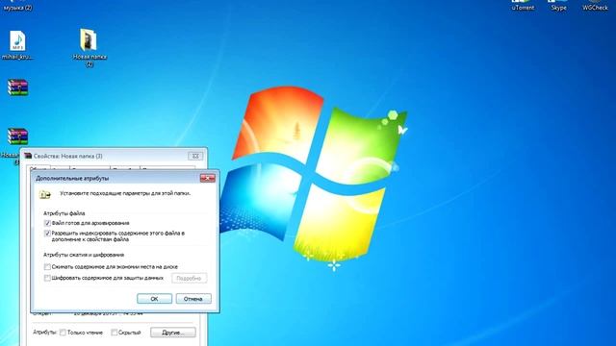Click the Атрибуты: label in Свойства window
The height and width of the screenshot is (346, 616).
(x=45, y=333)
